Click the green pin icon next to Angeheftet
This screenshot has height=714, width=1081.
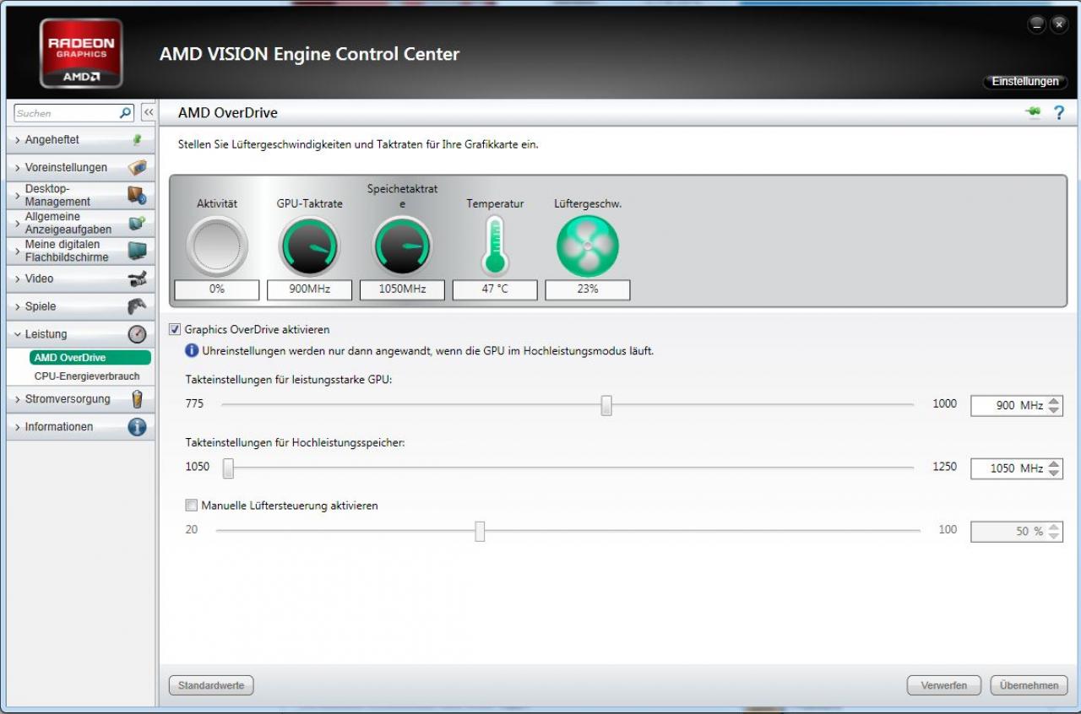click(137, 140)
